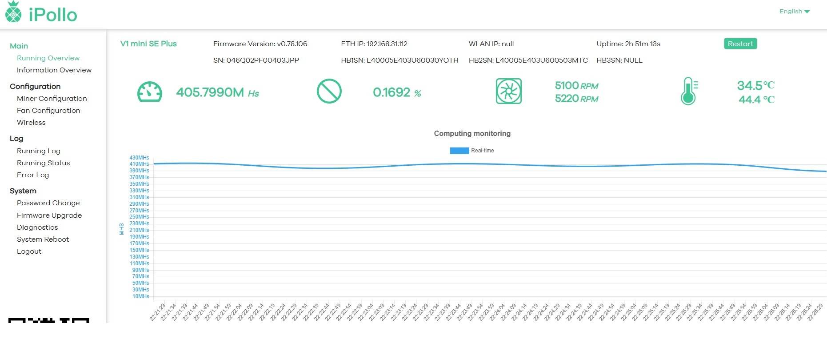Select System Reboot in sidebar
The image size is (827, 355).
tap(43, 239)
